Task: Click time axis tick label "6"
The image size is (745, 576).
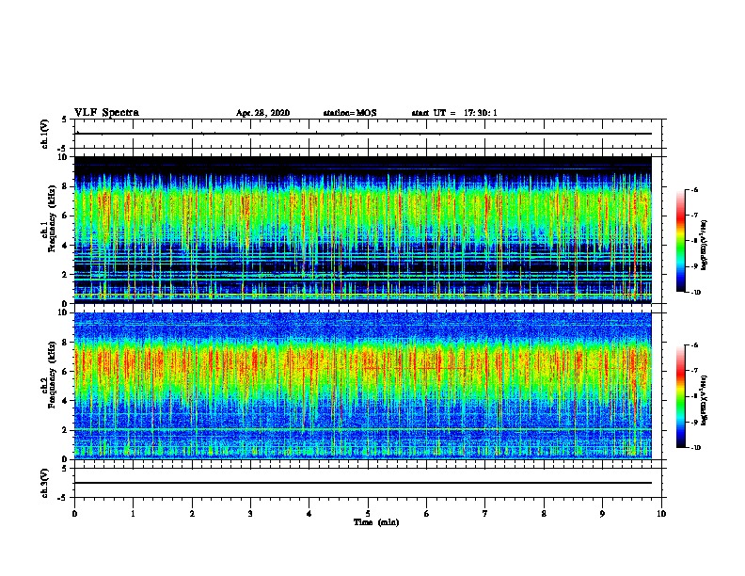Action: (427, 514)
